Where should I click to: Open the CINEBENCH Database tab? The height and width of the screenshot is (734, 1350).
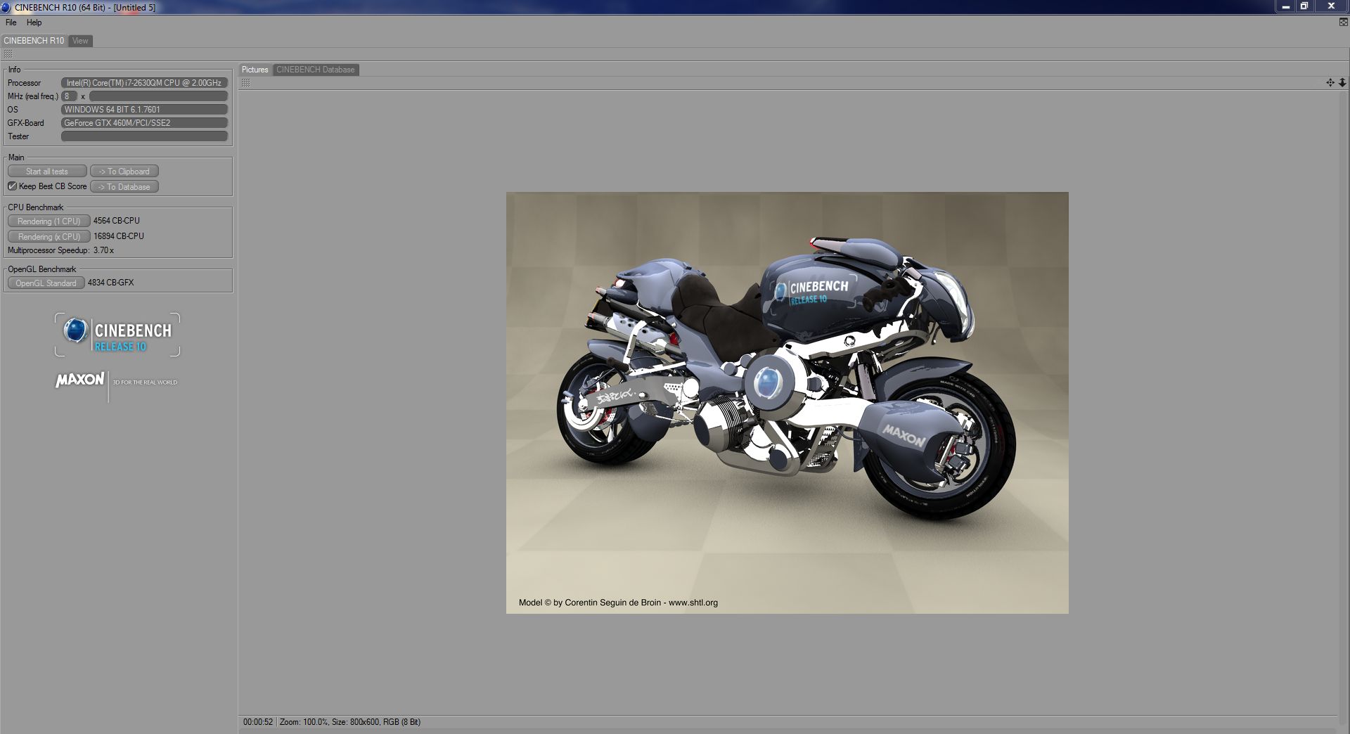[x=316, y=70]
